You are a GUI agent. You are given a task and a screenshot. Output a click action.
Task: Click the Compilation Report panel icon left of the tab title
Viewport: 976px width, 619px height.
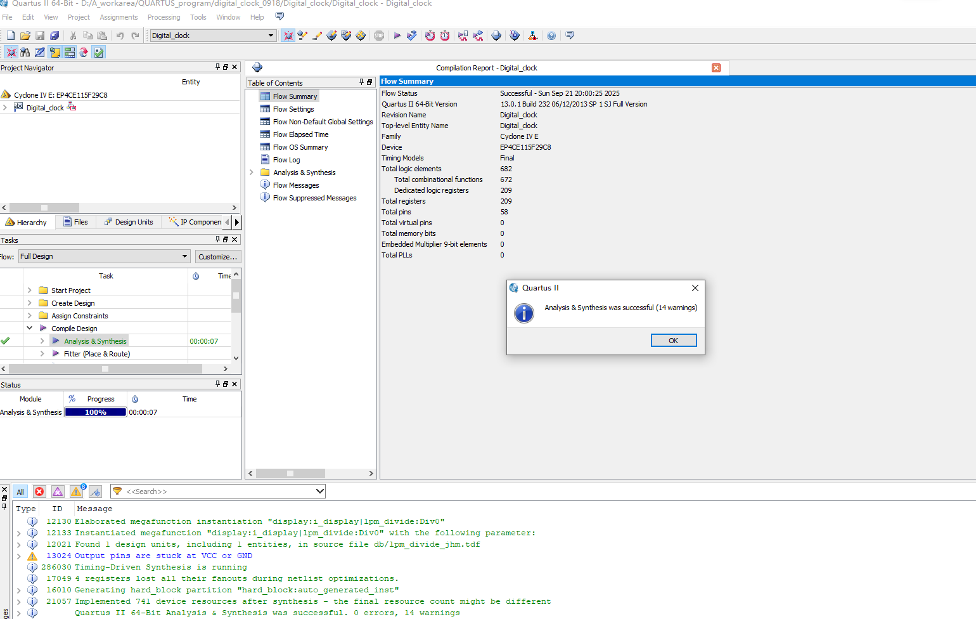[257, 68]
